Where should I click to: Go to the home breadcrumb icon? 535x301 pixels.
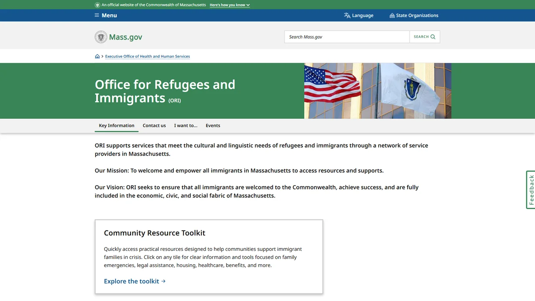tap(97, 56)
